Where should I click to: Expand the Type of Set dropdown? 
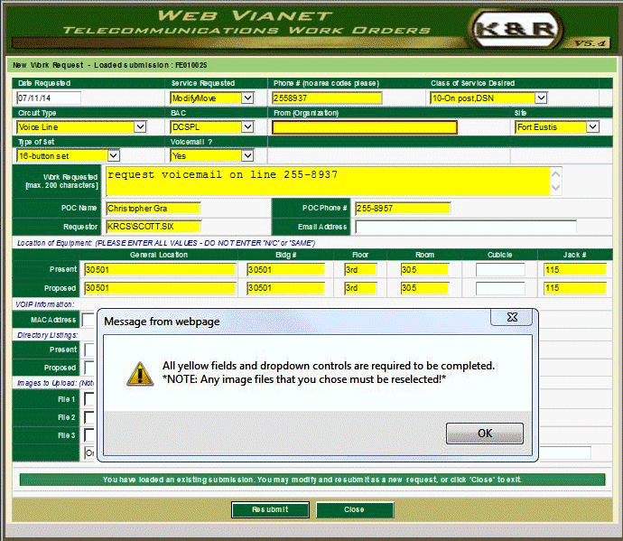pyautogui.click(x=113, y=155)
